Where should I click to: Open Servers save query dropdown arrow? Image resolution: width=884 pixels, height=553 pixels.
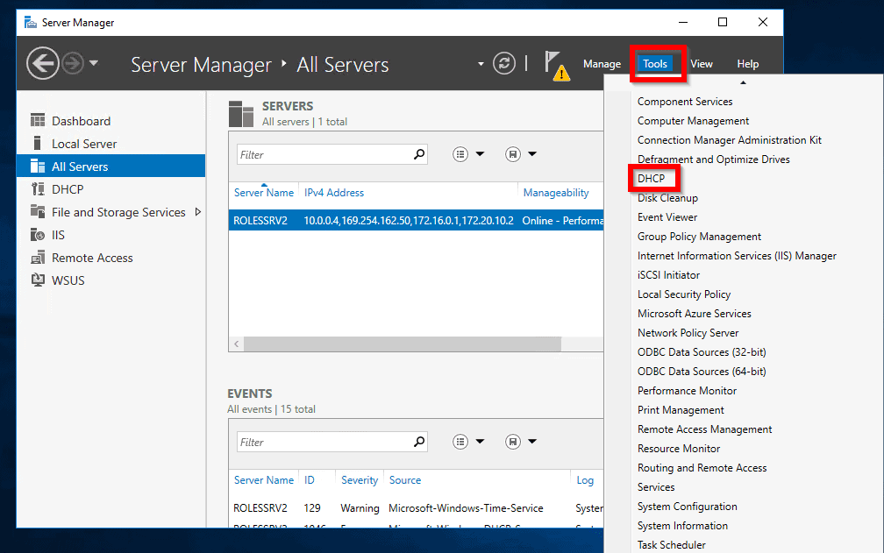click(532, 153)
